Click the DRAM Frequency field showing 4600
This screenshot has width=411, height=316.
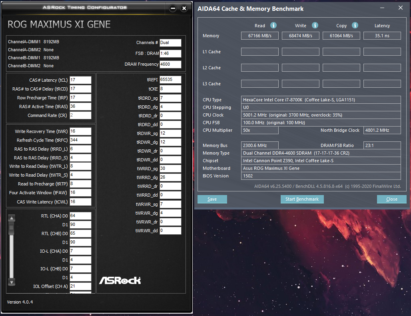pos(170,64)
